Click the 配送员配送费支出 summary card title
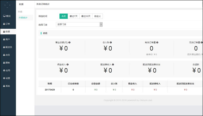The image size is (203, 116). (x=151, y=64)
